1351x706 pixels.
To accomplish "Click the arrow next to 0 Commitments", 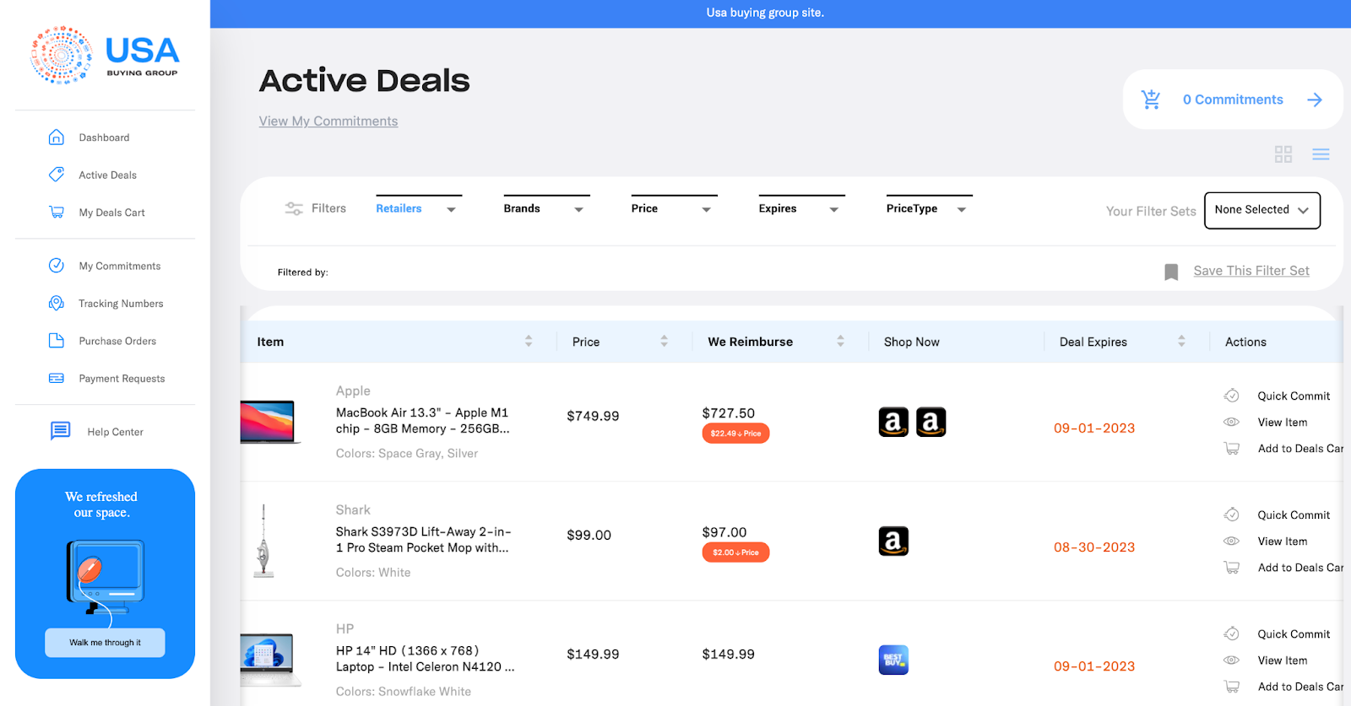I will [1315, 100].
